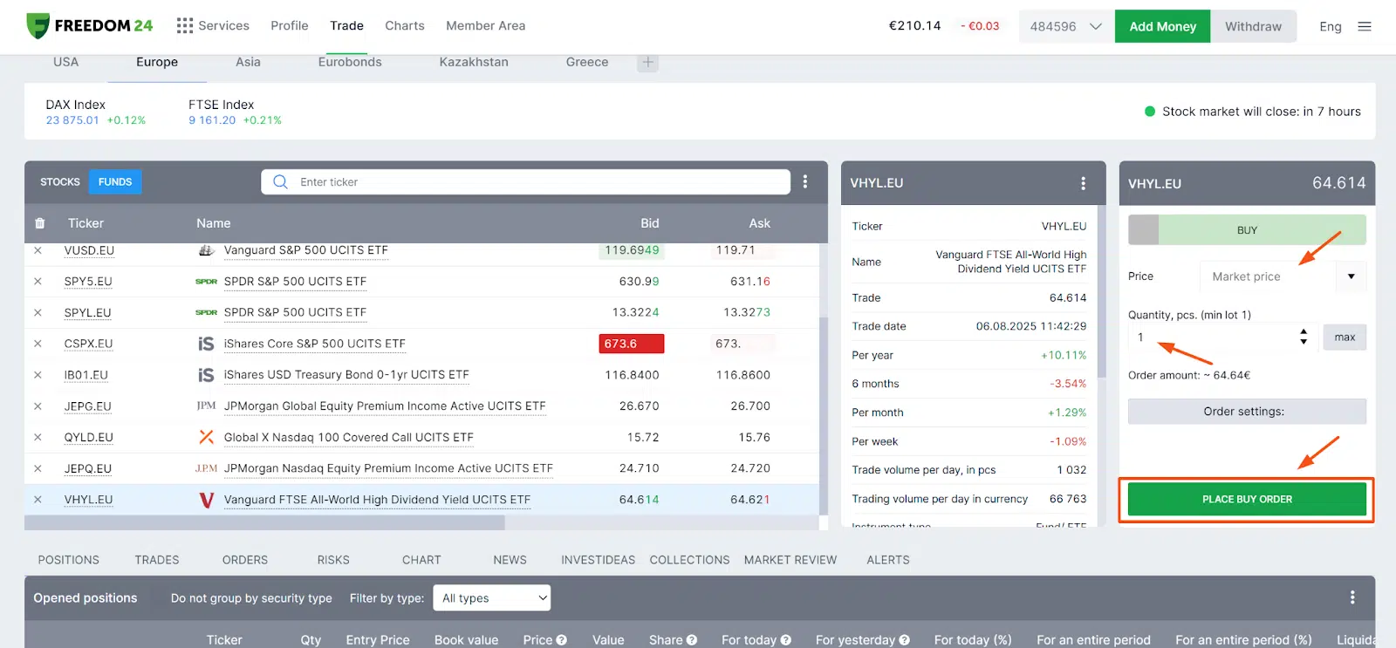Open the account 484596 dropdown
This screenshot has width=1396, height=648.
(x=1066, y=26)
